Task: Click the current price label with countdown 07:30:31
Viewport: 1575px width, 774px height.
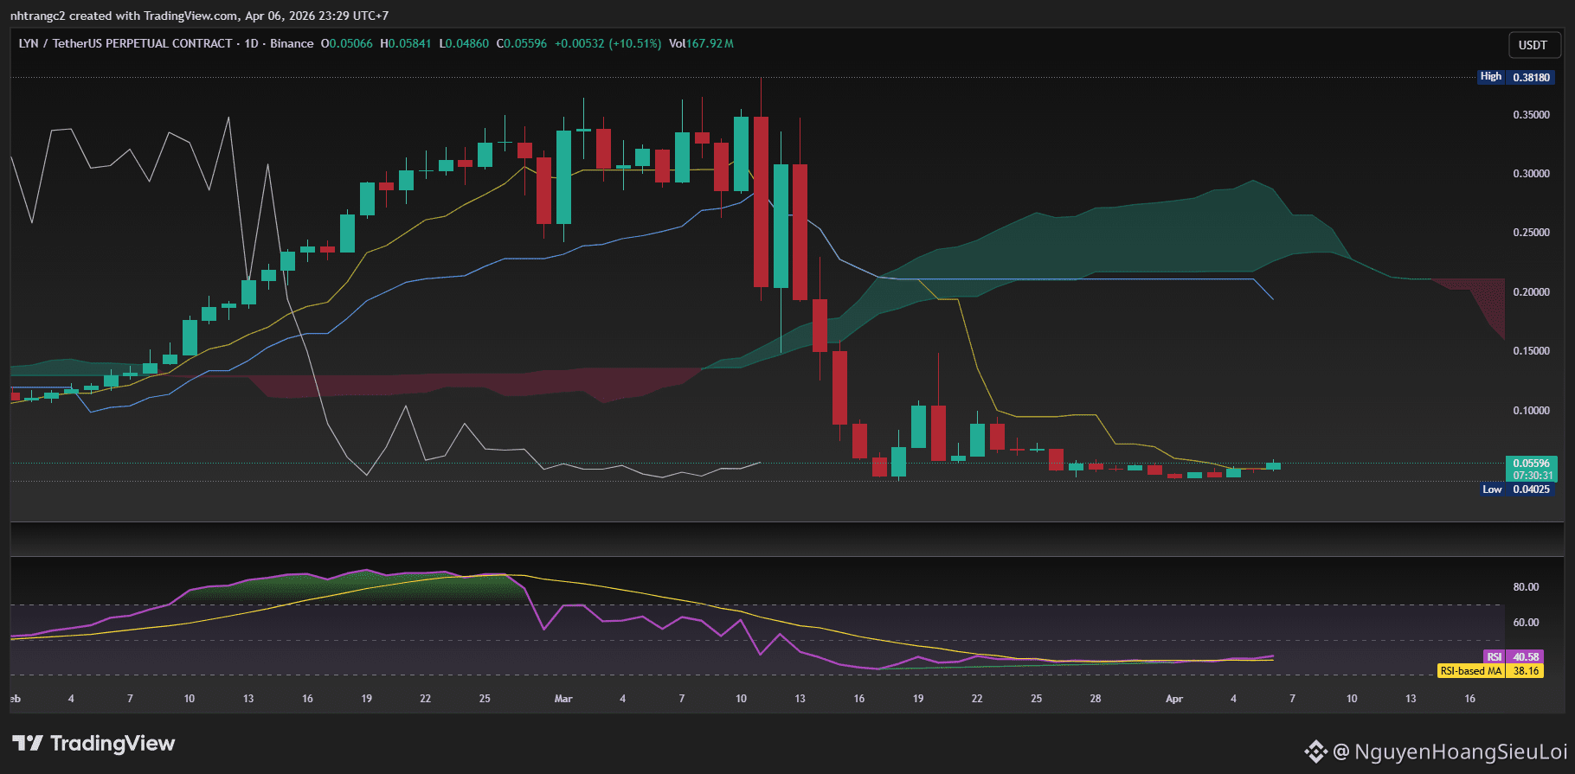Action: 1531,469
